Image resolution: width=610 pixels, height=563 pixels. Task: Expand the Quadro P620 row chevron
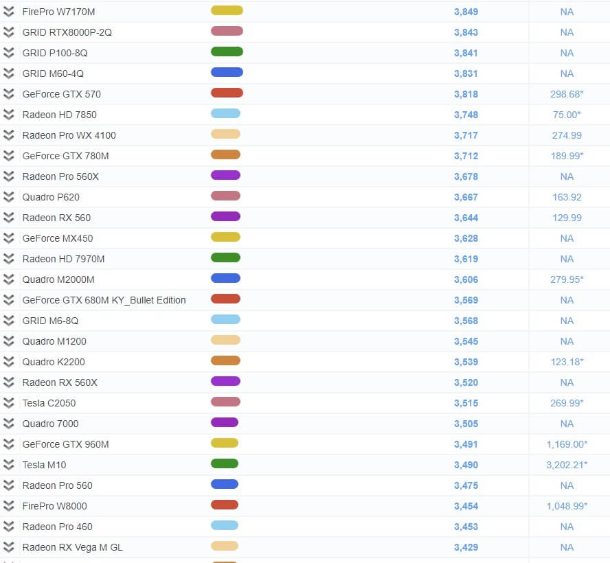[x=8, y=197]
